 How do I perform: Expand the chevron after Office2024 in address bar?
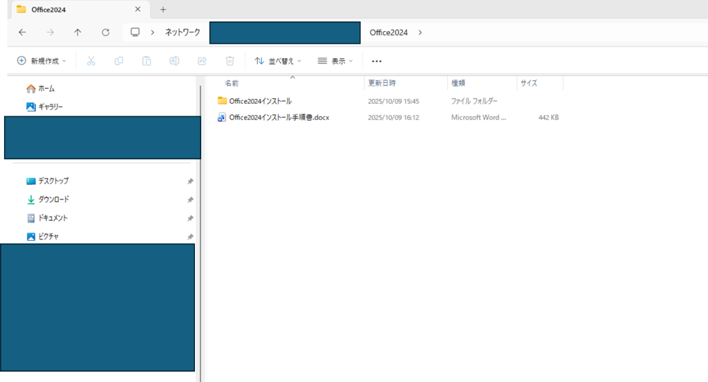(x=420, y=33)
